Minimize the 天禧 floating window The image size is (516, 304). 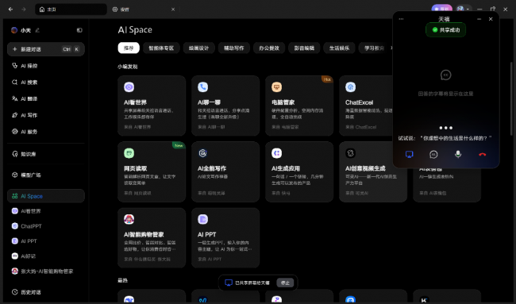coord(479,19)
